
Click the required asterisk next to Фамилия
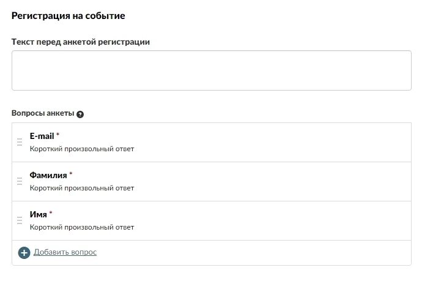coord(71,173)
